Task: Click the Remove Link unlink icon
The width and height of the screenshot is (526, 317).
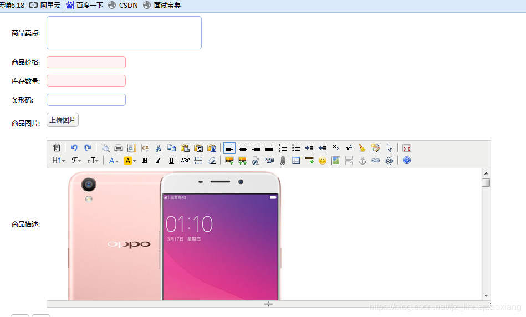Action: click(x=389, y=160)
